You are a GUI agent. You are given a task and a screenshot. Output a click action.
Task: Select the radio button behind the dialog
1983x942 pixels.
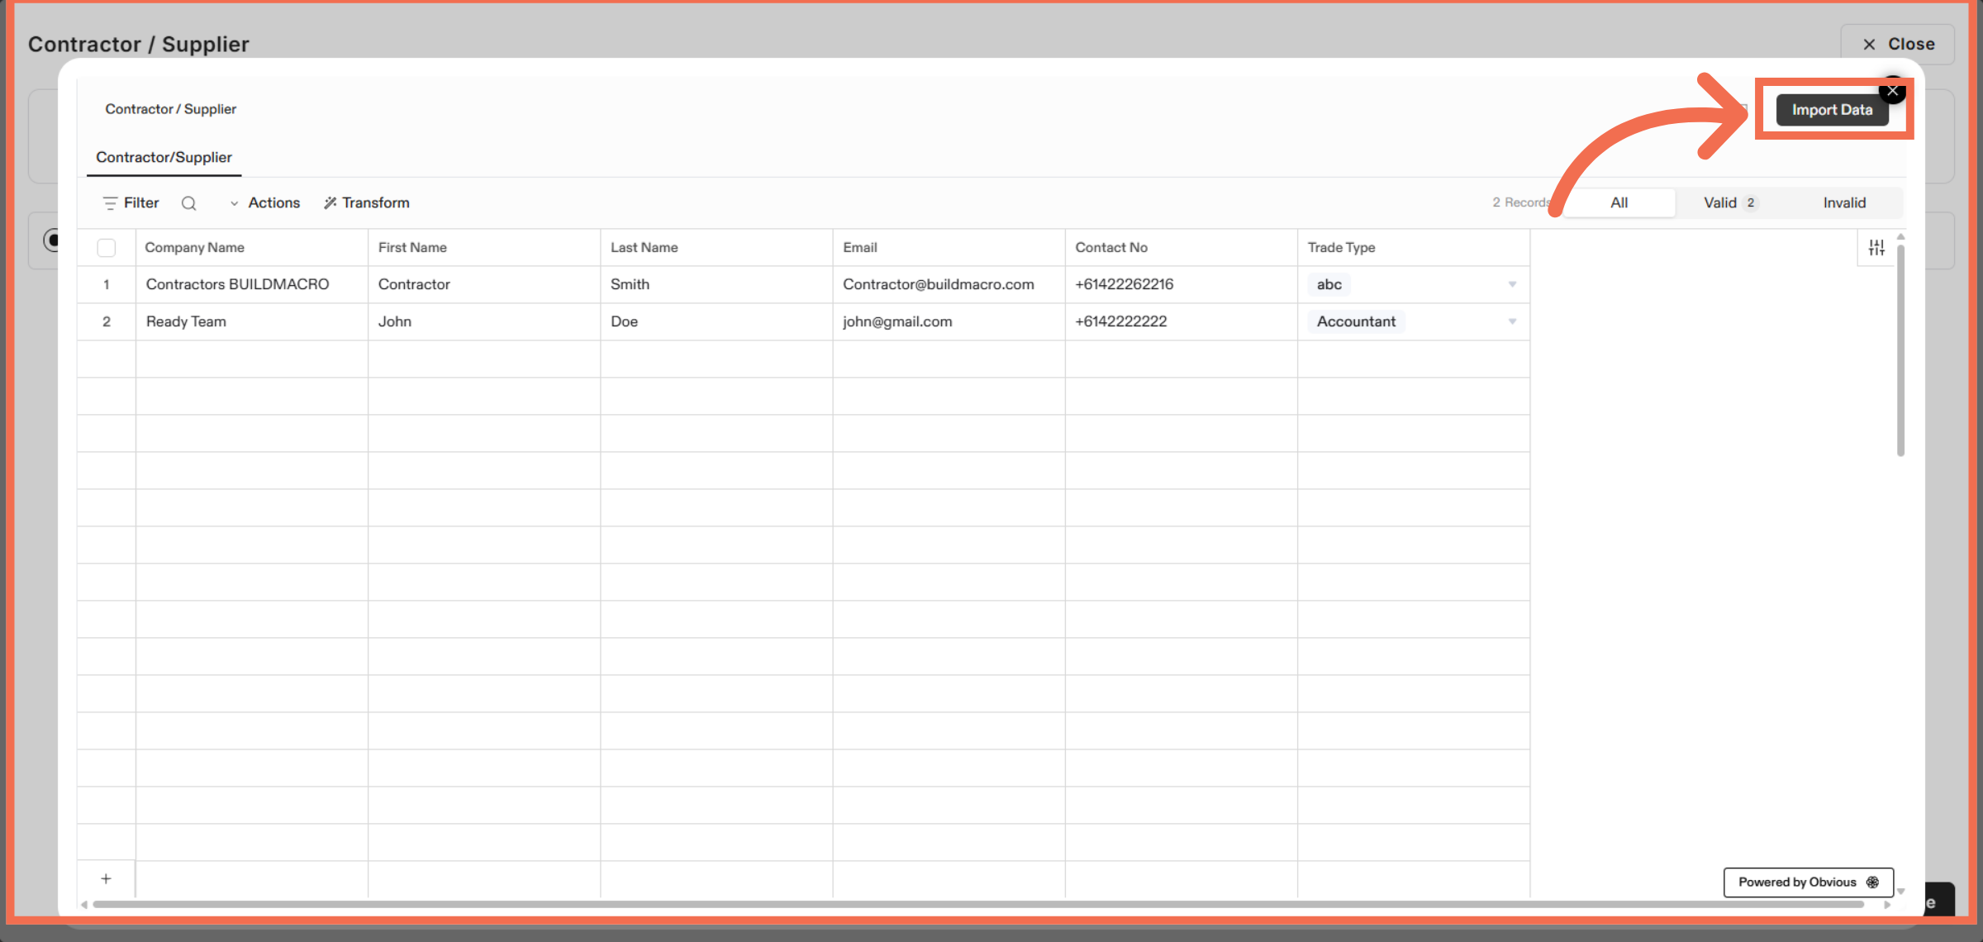point(53,240)
